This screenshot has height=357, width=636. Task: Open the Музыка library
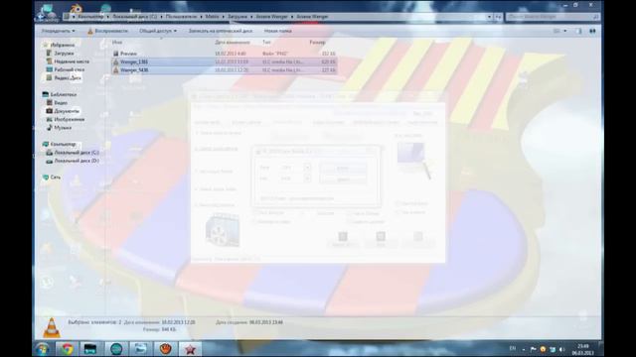[63, 128]
